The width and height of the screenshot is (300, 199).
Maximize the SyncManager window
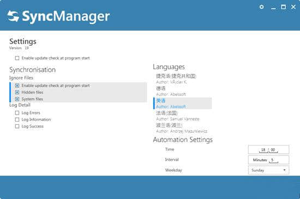click(x=283, y=7)
